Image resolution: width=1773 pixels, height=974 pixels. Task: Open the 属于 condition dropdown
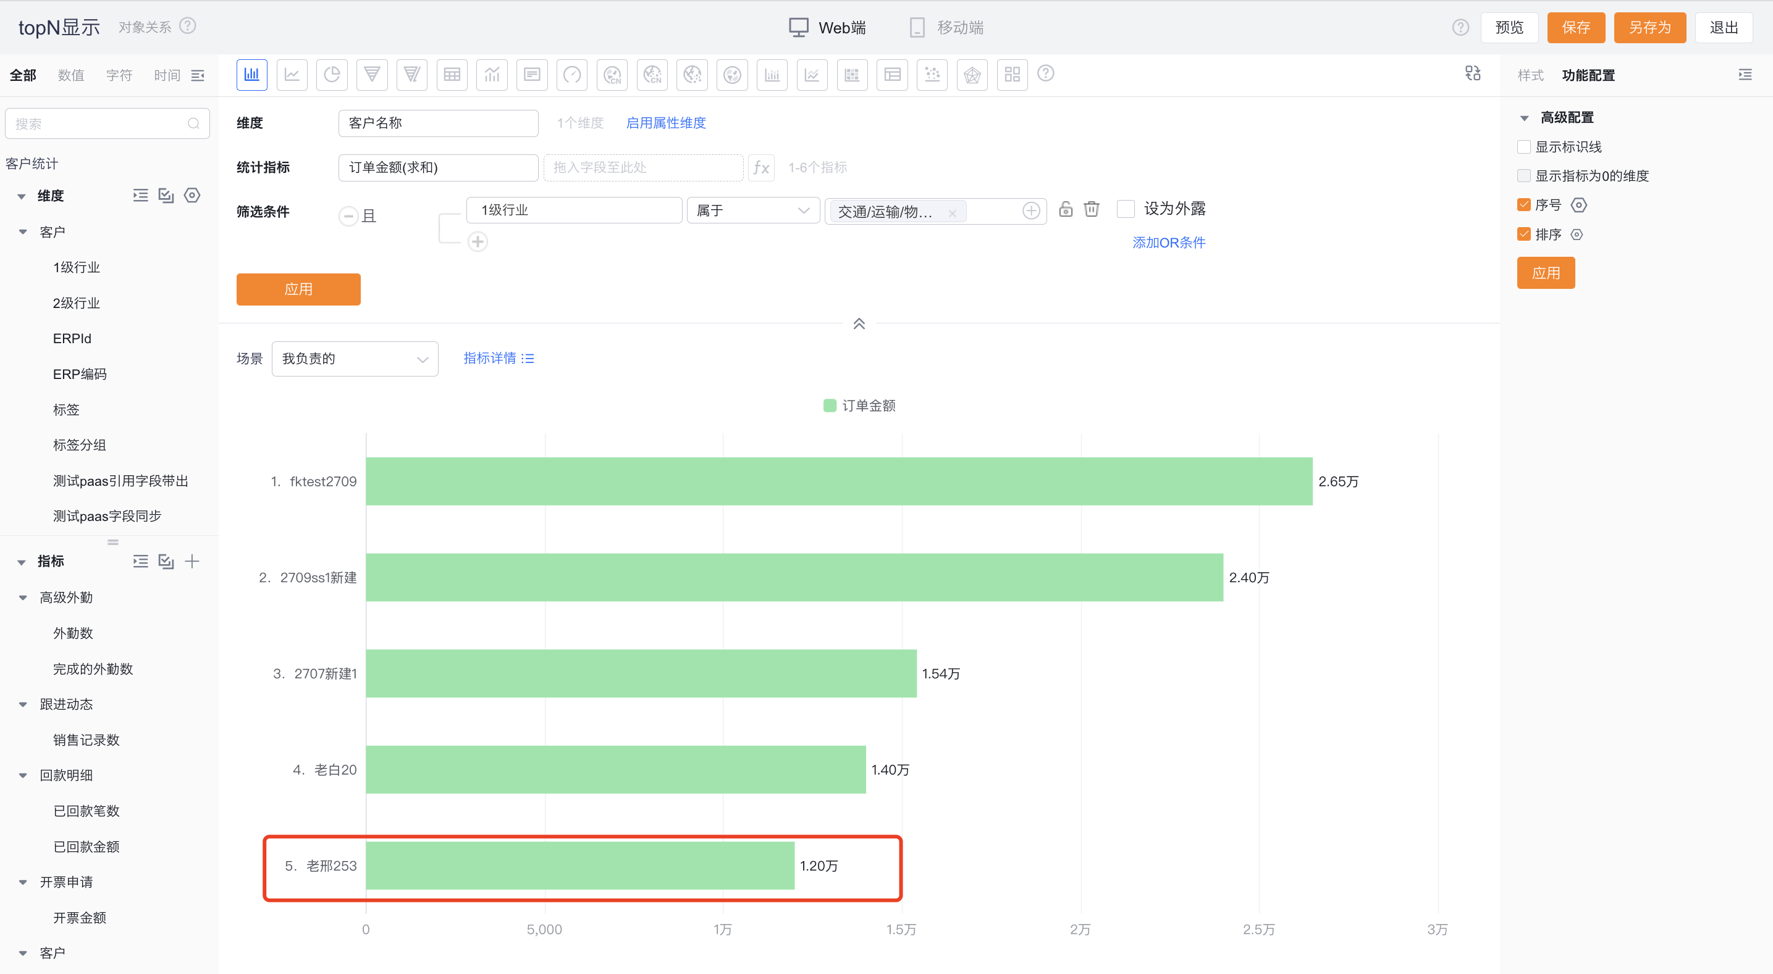pos(752,210)
